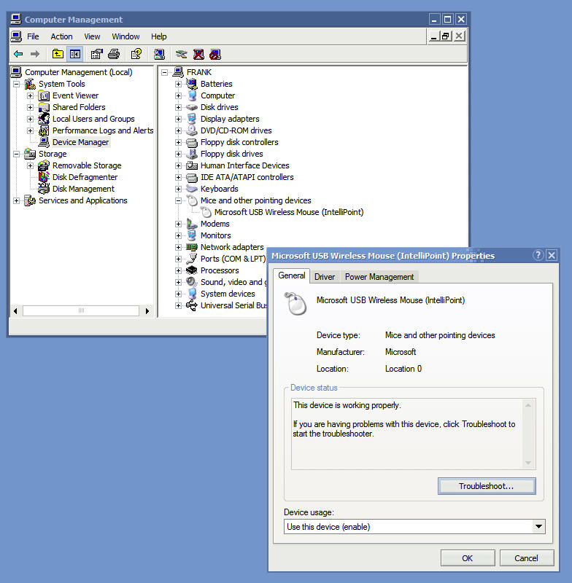This screenshot has height=583, width=572.
Task: Click the Device status text box
Action: [x=414, y=434]
